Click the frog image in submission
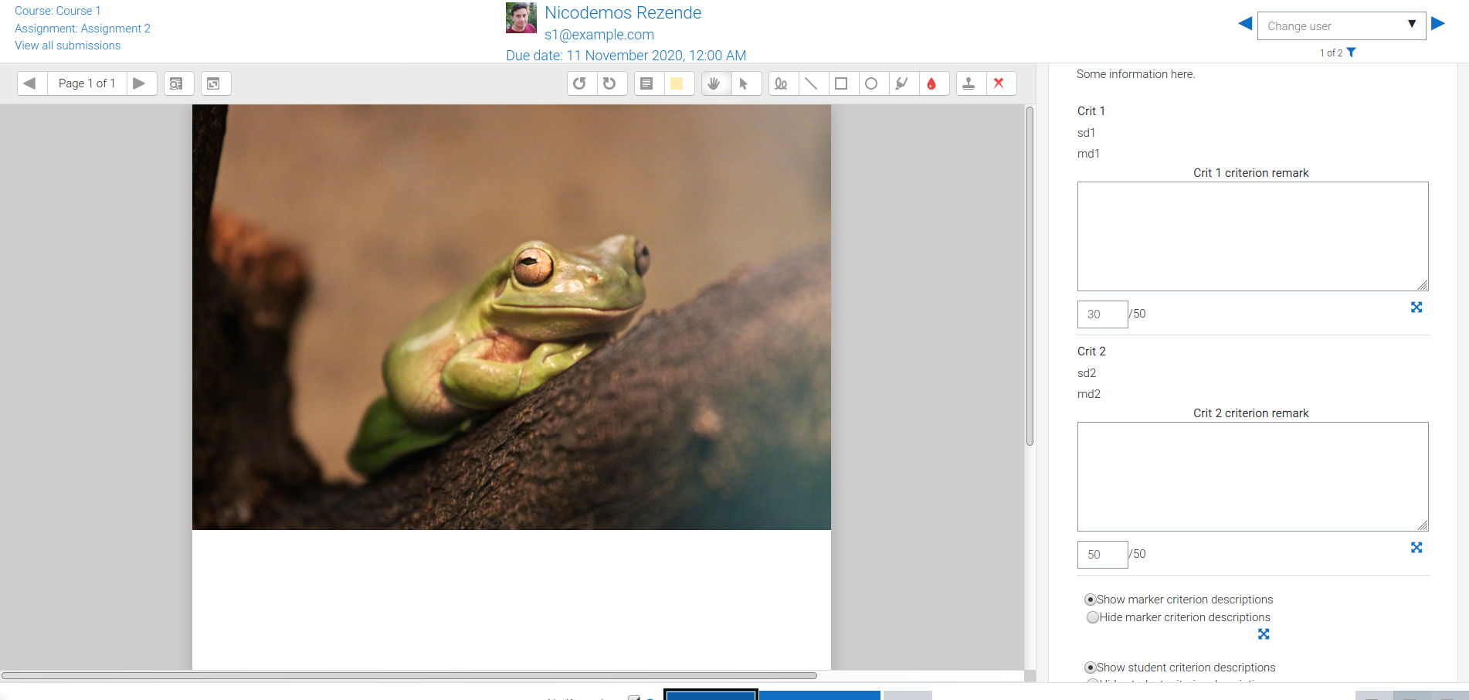Viewport: 1469px width, 700px height. pyautogui.click(x=511, y=317)
